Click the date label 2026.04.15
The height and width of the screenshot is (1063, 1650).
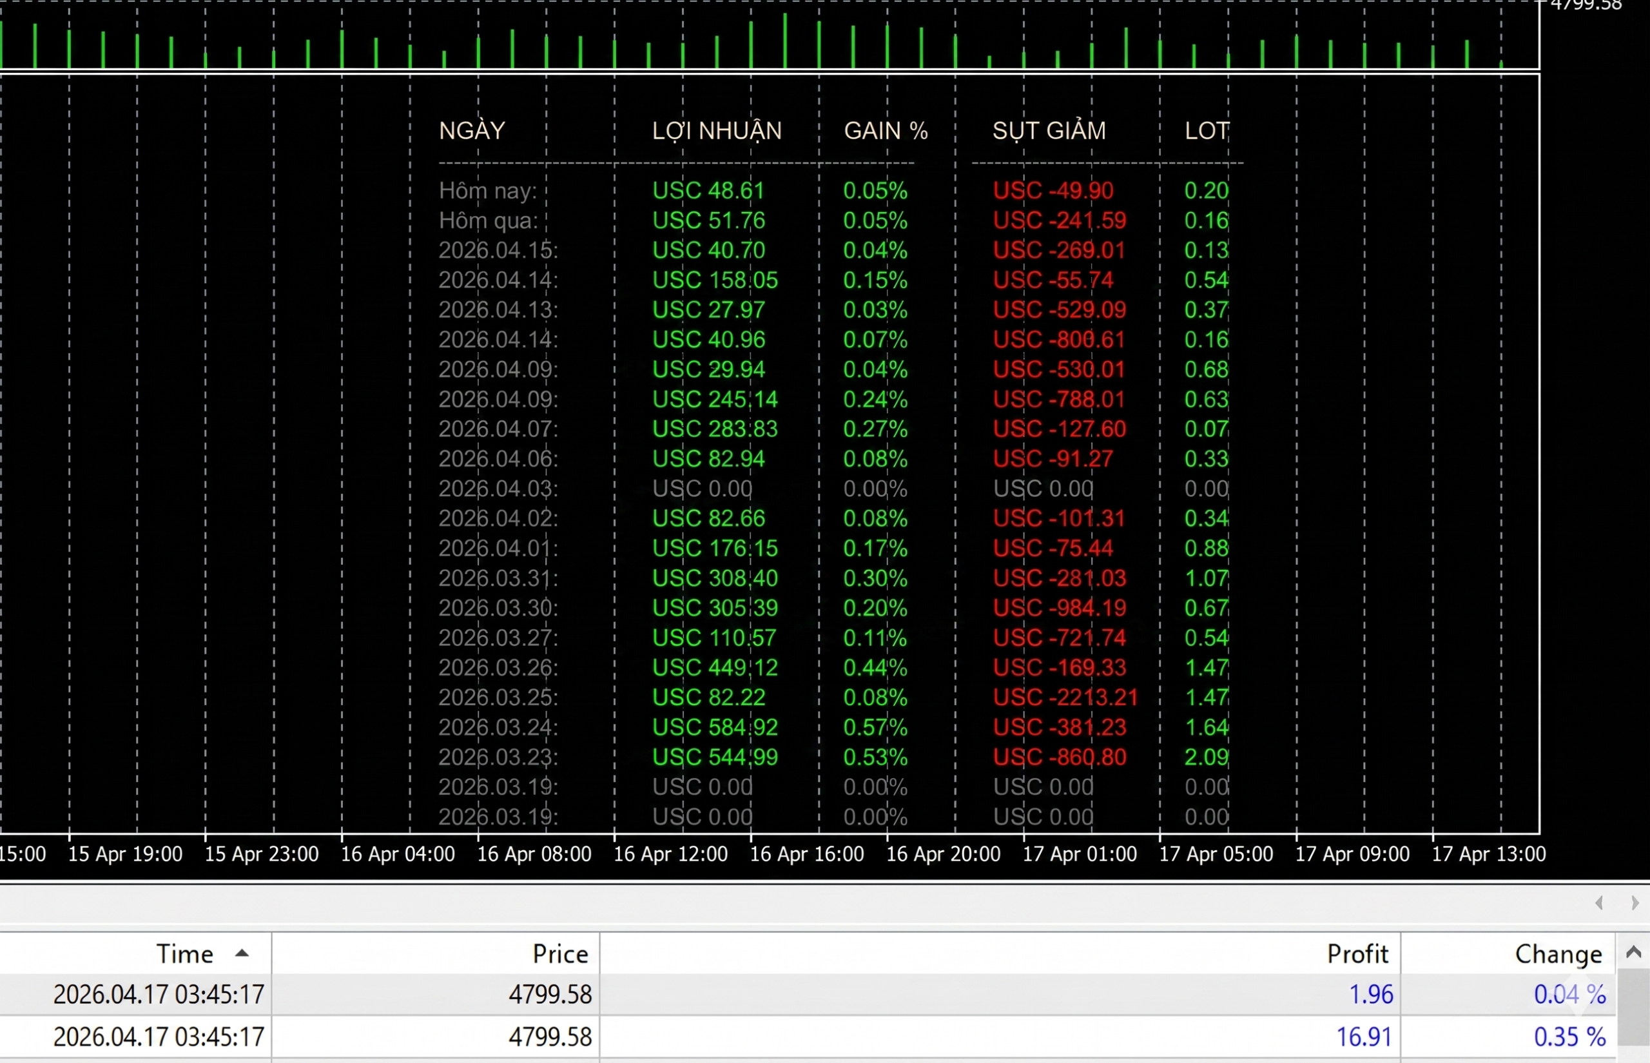(498, 250)
